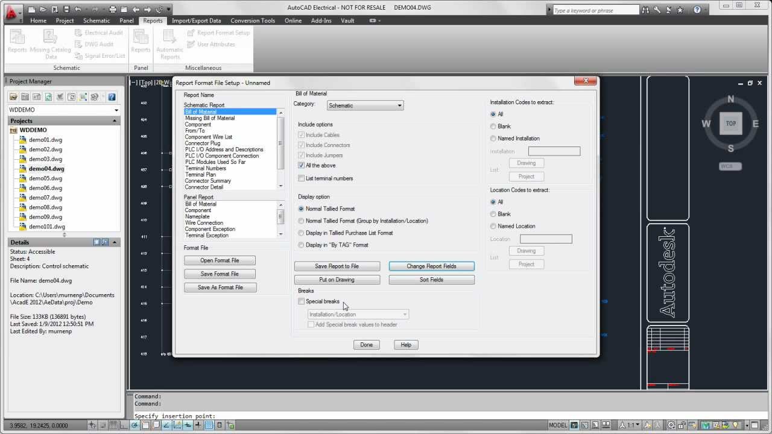Switch to the Project ribbon tab
The image size is (772, 434).
(x=65, y=20)
